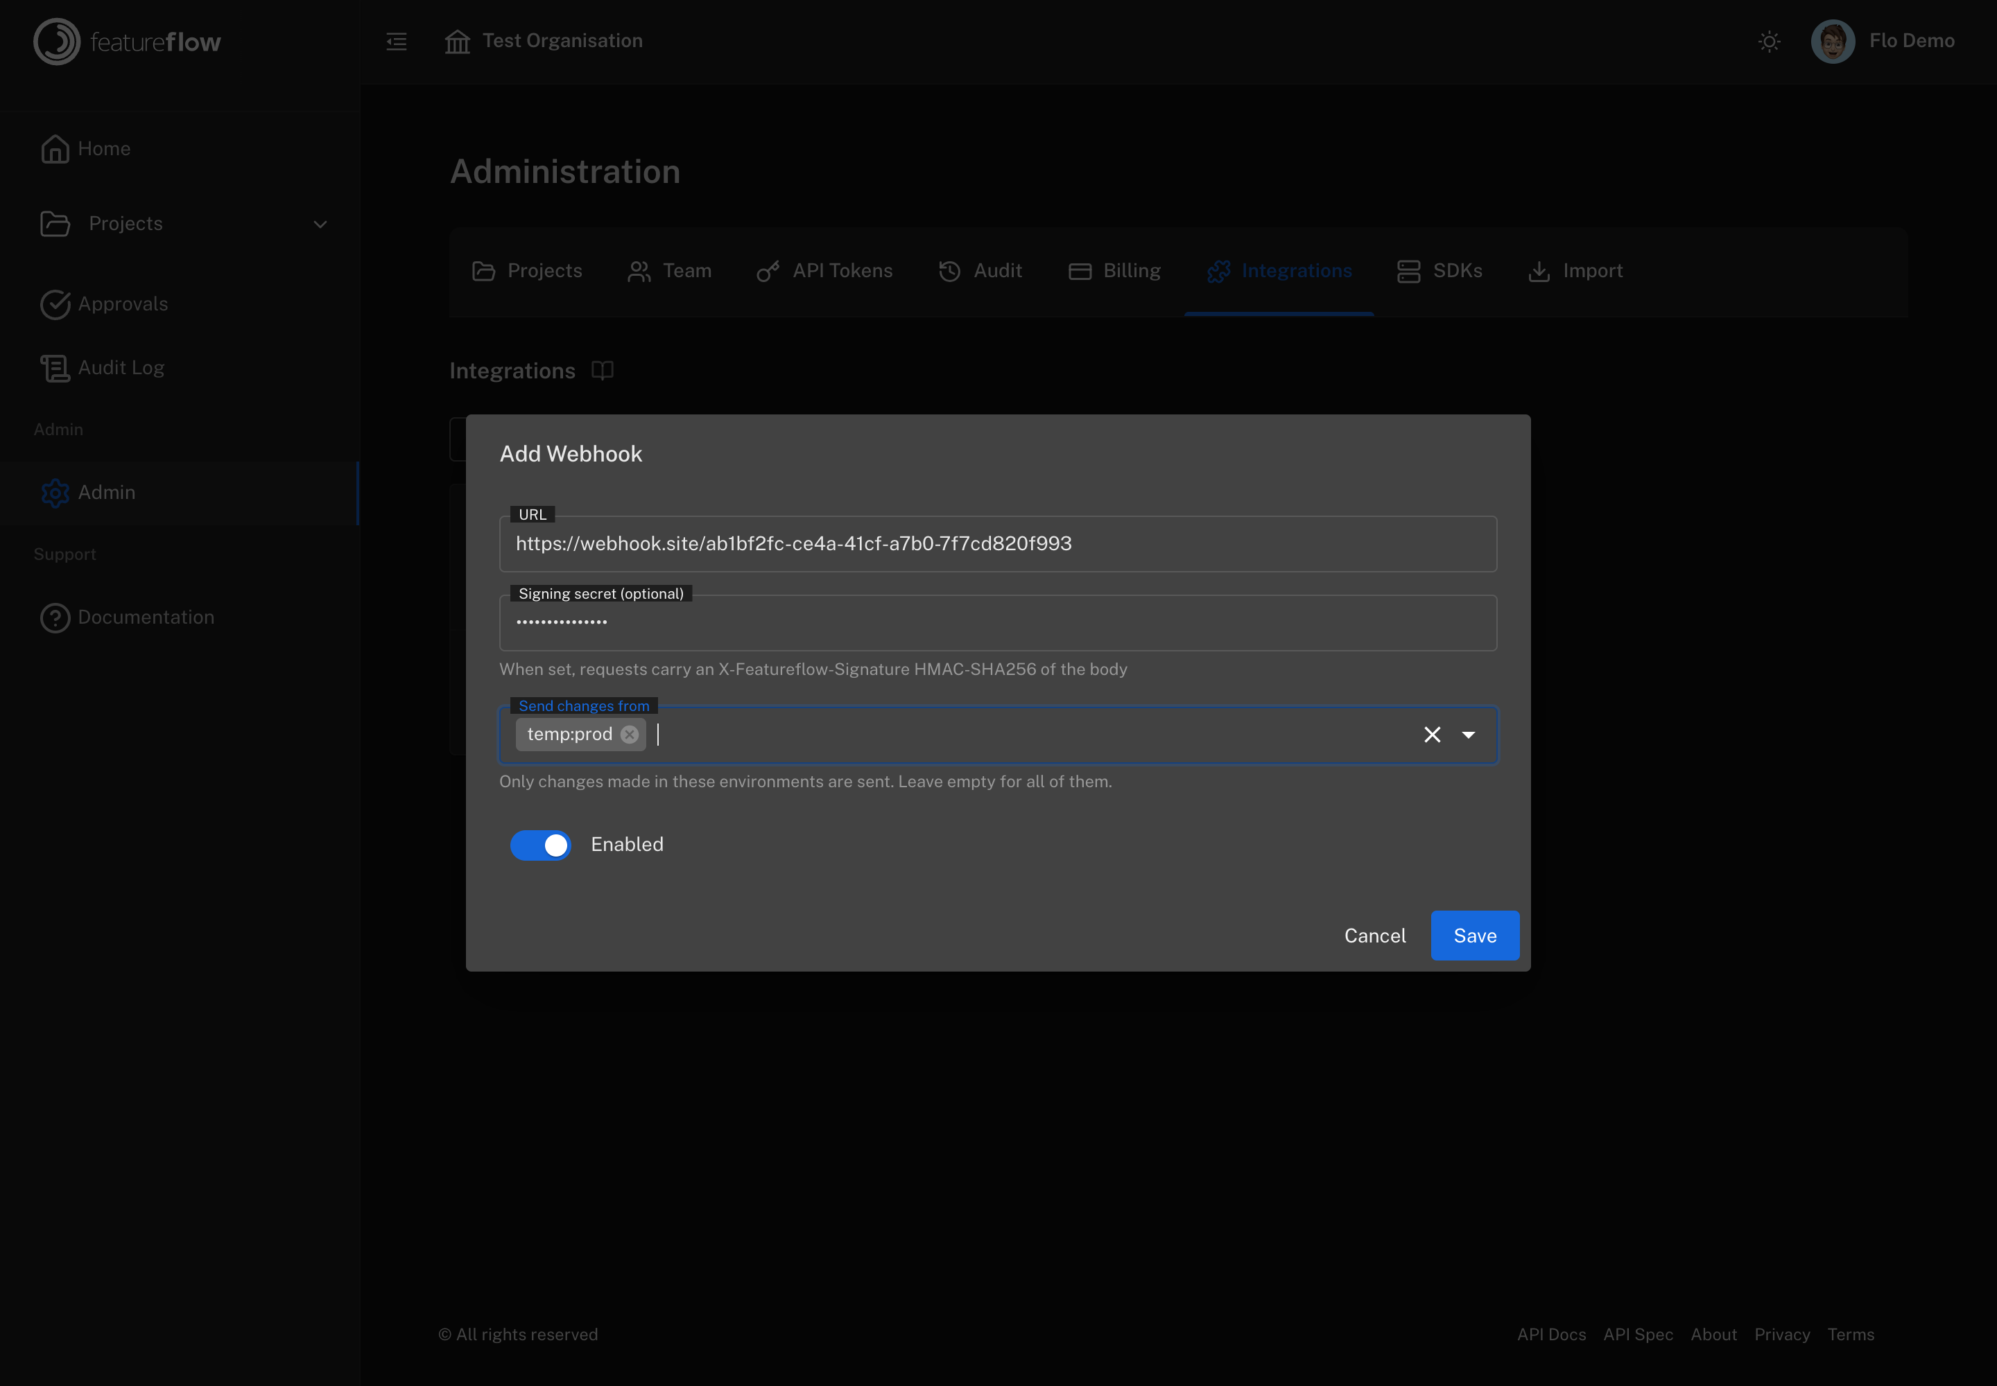Collapse the sidebar menu icon
Image resolution: width=1997 pixels, height=1386 pixels.
396,41
